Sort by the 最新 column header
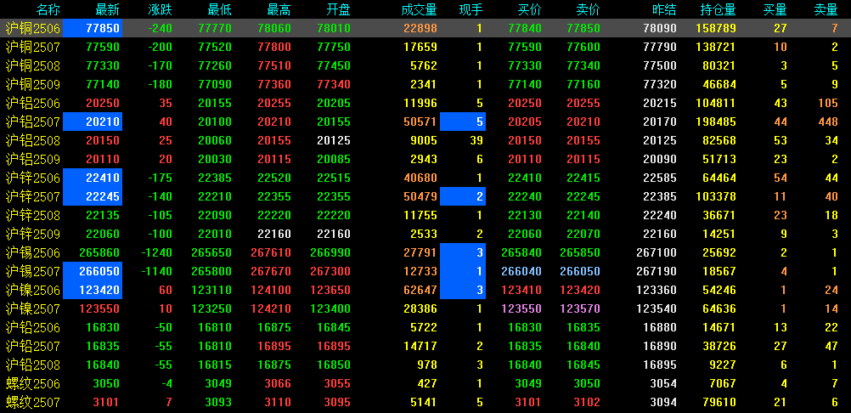This screenshot has width=851, height=413. tap(108, 9)
